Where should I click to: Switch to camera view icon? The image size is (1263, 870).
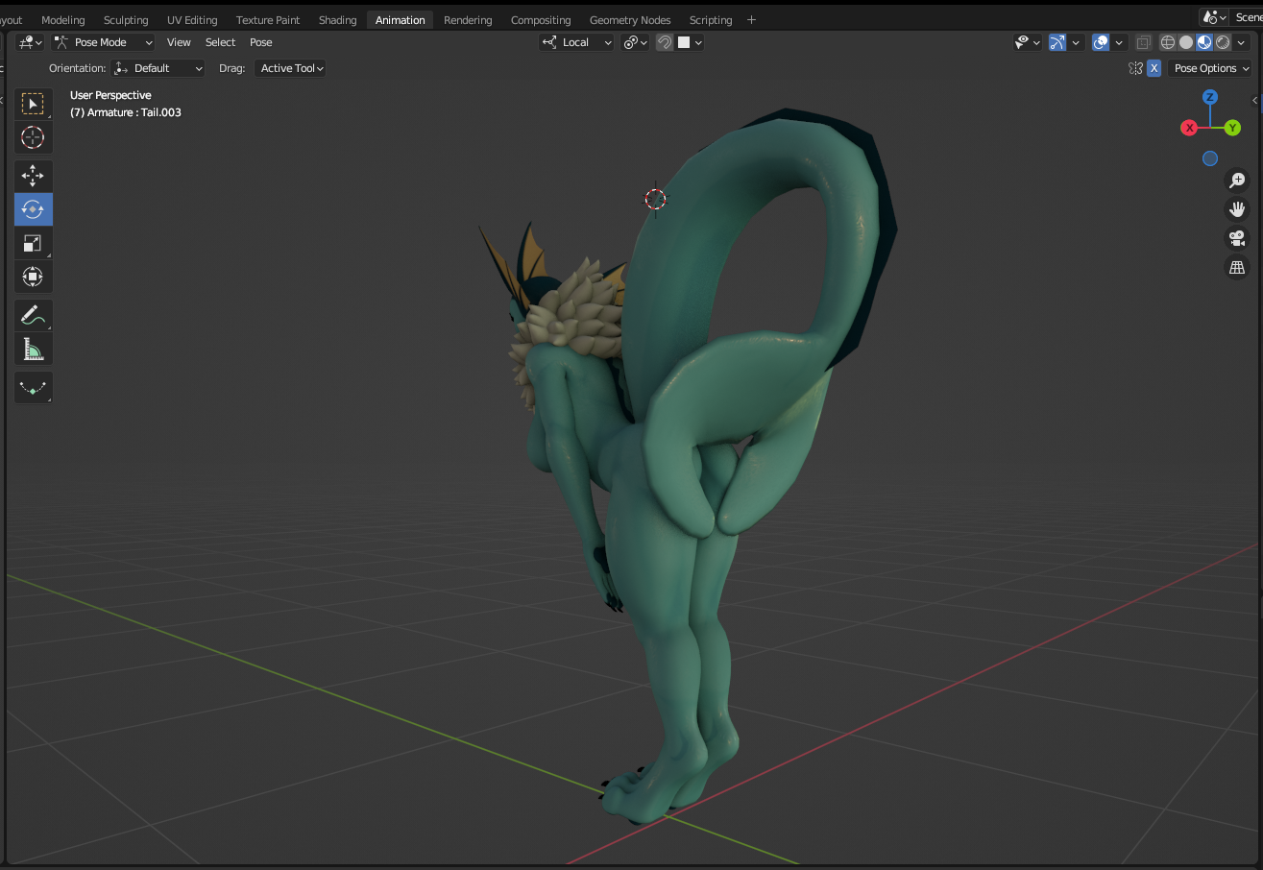[1237, 239]
